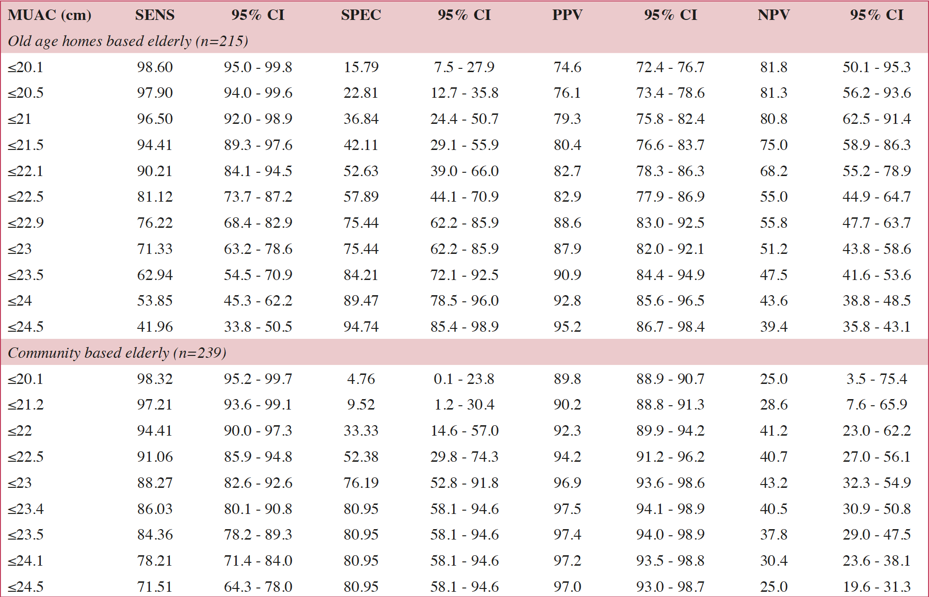This screenshot has width=929, height=597.
Task: Select the sensitivity cell 41.96
Action: 155,326
